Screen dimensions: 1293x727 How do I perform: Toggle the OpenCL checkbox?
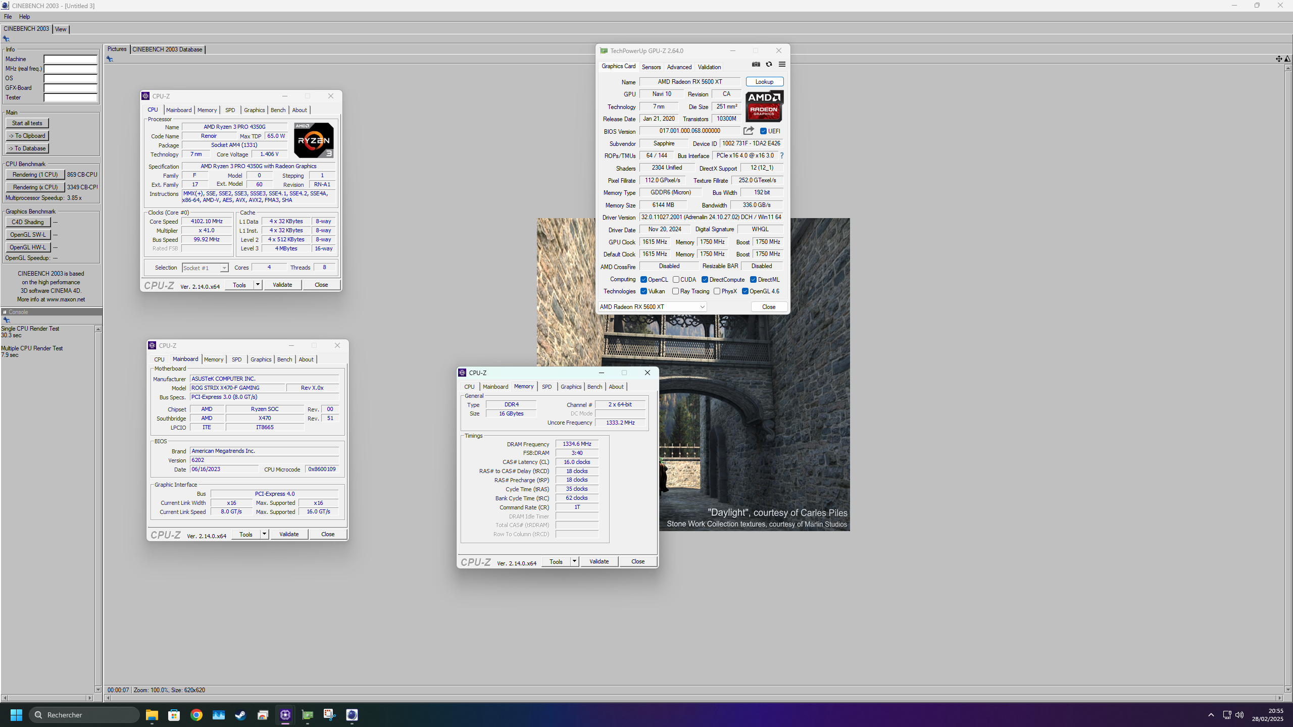coord(643,280)
